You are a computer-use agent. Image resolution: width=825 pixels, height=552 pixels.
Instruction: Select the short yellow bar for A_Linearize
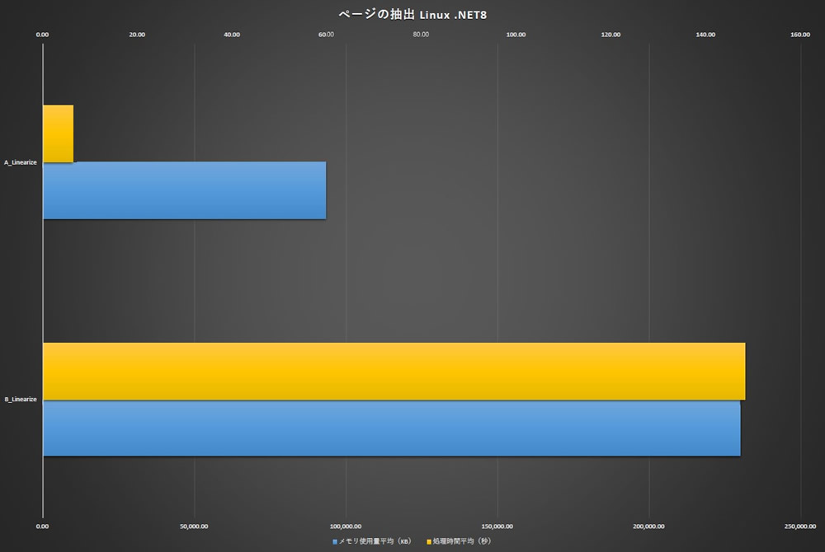tap(58, 133)
